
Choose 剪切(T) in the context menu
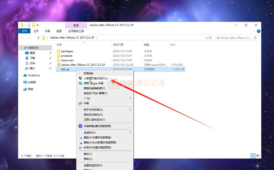pyautogui.click(x=88, y=154)
